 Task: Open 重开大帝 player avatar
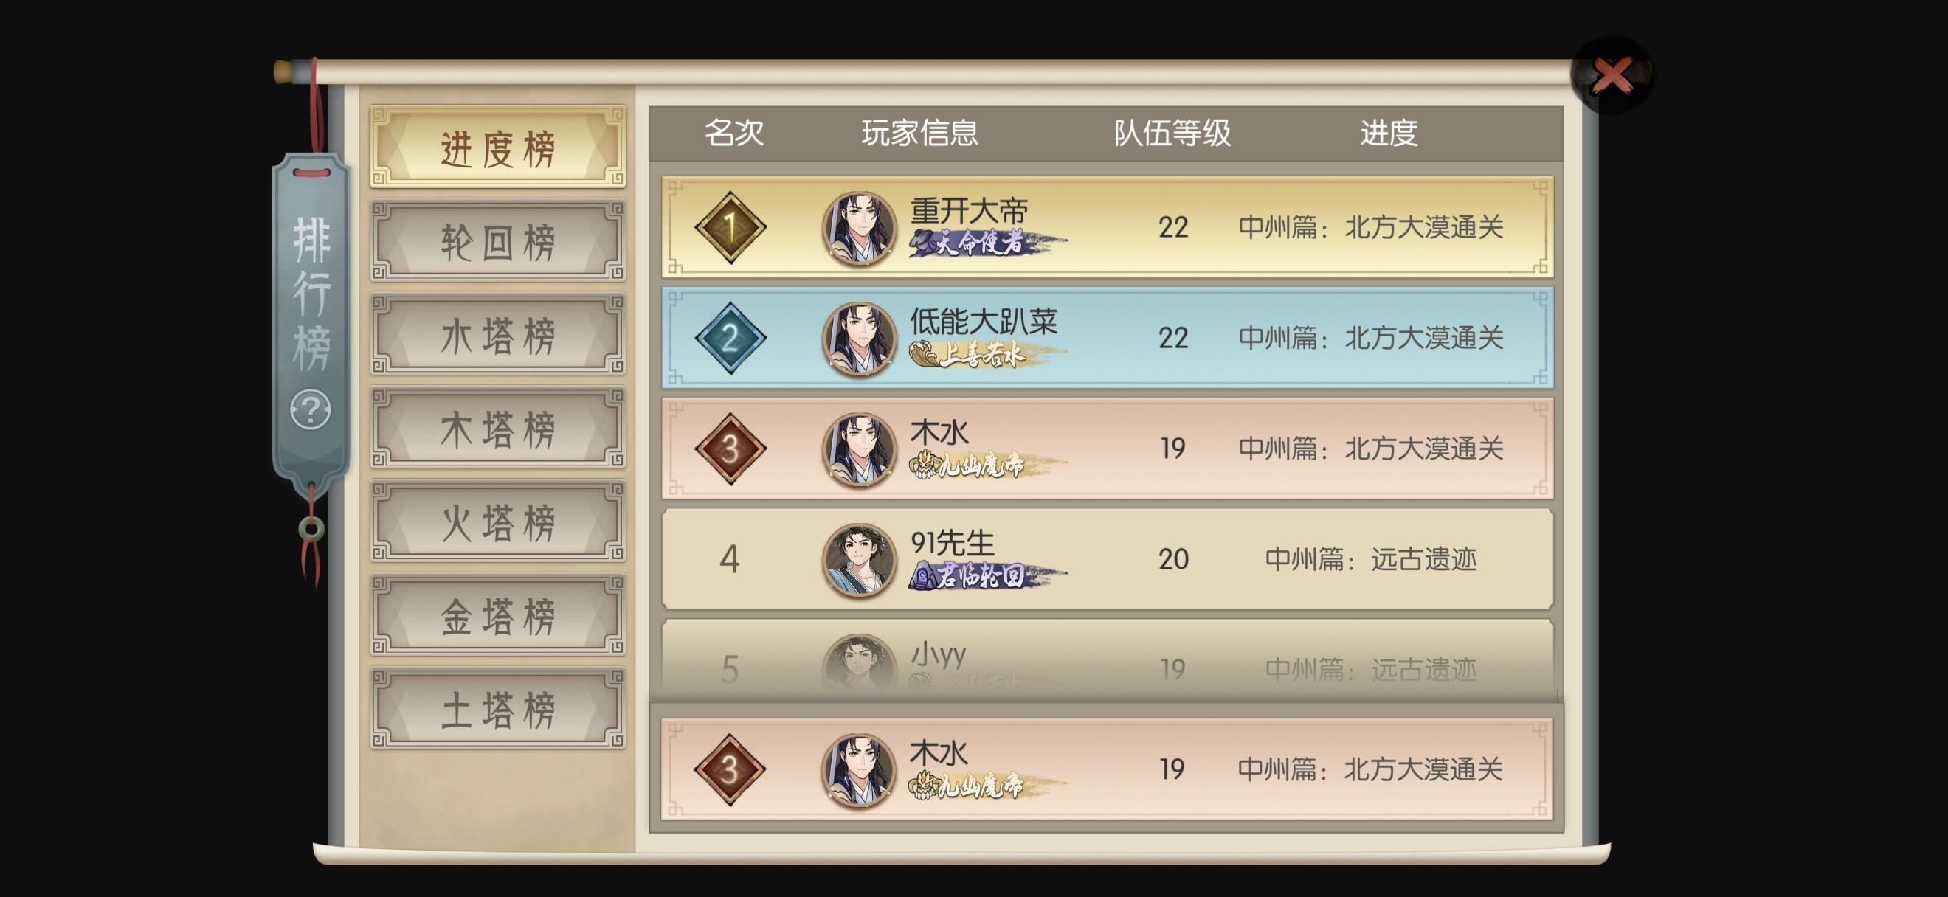pos(858,227)
